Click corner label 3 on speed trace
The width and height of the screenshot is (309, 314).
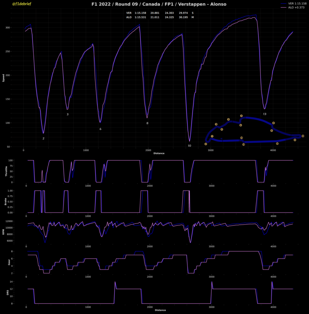pos(68,114)
